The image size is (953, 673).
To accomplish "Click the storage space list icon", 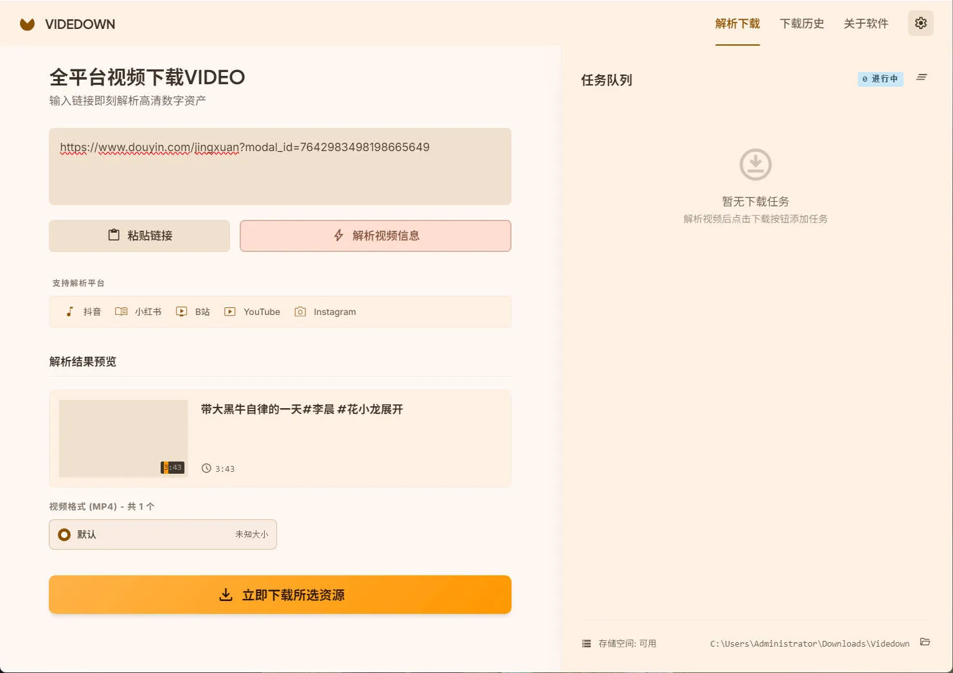I will tap(586, 643).
